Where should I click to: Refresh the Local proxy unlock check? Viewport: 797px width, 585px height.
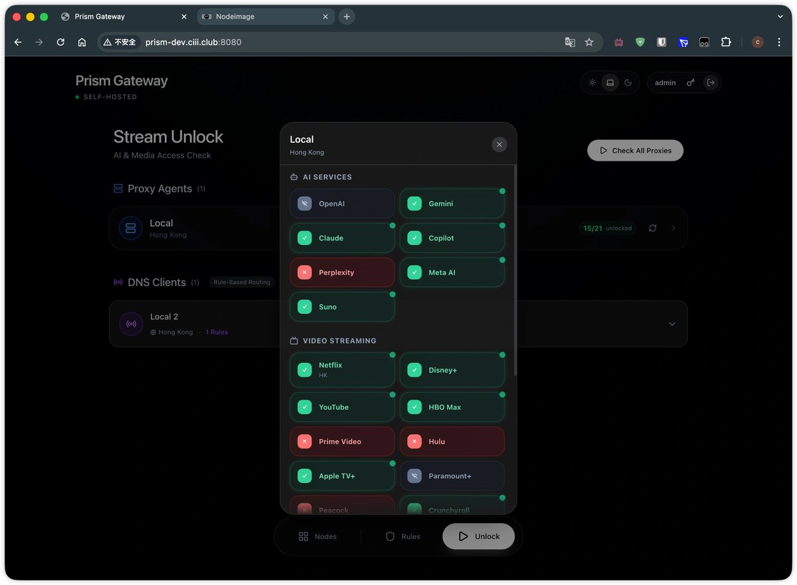click(x=653, y=228)
